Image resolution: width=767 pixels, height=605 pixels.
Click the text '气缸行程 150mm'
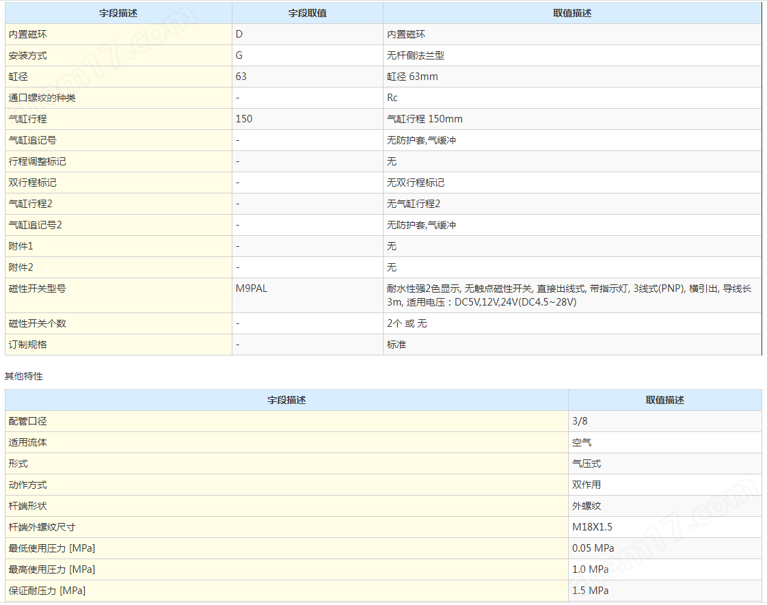coord(425,119)
